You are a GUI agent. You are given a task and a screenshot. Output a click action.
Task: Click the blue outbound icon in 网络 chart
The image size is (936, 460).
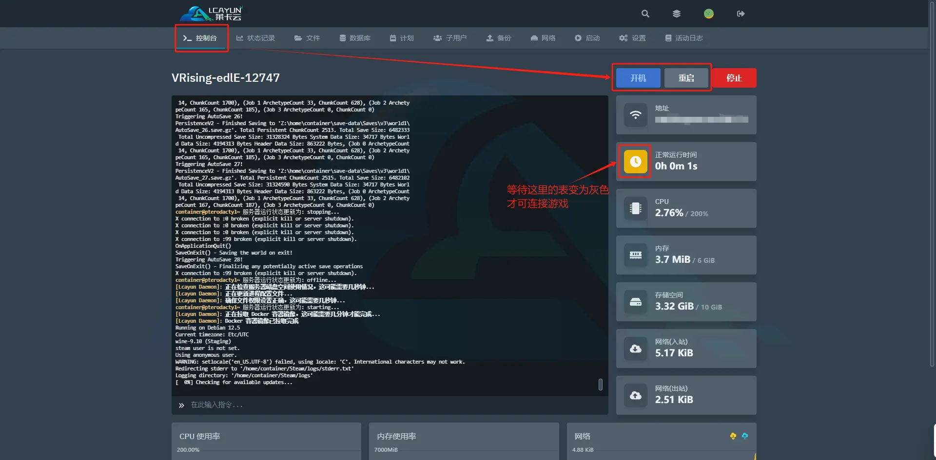pyautogui.click(x=745, y=436)
